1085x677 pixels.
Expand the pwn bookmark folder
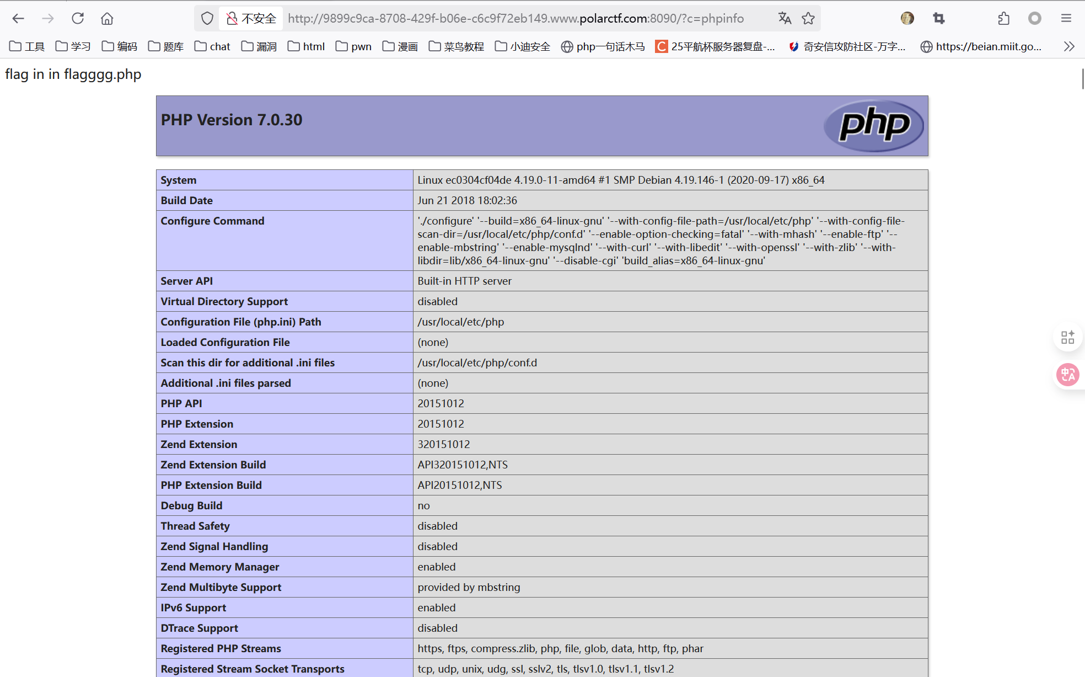click(353, 46)
